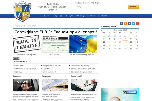Open the Торгова місія польських продовольчих фірм article

51,95
